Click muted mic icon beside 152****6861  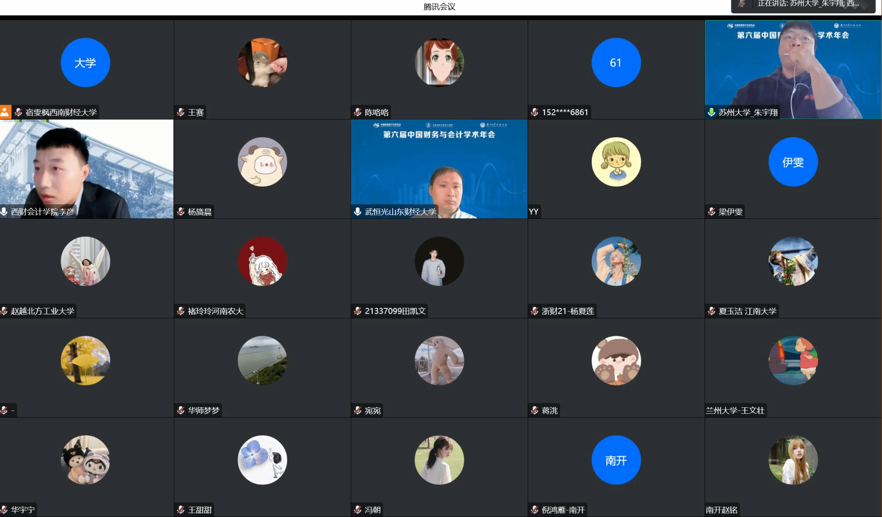pos(535,112)
